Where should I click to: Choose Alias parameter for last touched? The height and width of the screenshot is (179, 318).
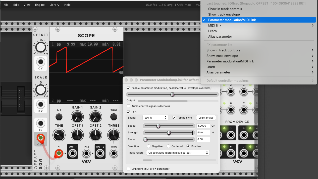(x=220, y=36)
